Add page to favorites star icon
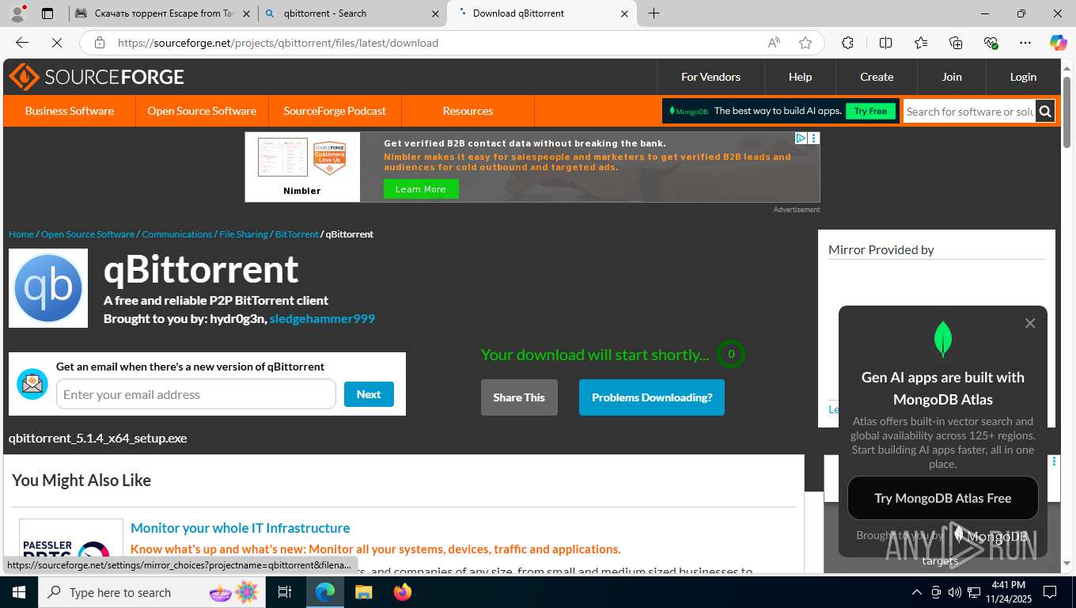Image resolution: width=1076 pixels, height=608 pixels. pyautogui.click(x=805, y=43)
